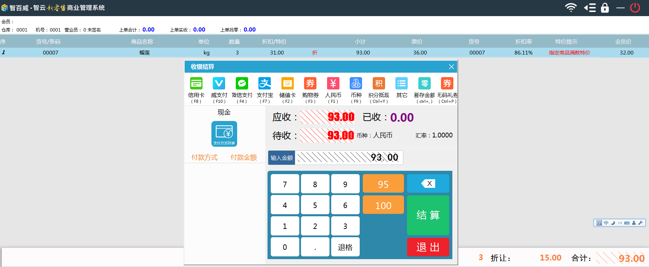The width and height of the screenshot is (649, 267).
Task: Select 信用卡 credit card payment icon
Action: pos(196,84)
